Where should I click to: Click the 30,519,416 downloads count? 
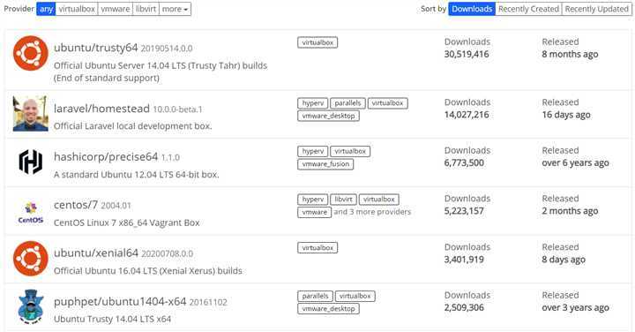pyautogui.click(x=467, y=55)
